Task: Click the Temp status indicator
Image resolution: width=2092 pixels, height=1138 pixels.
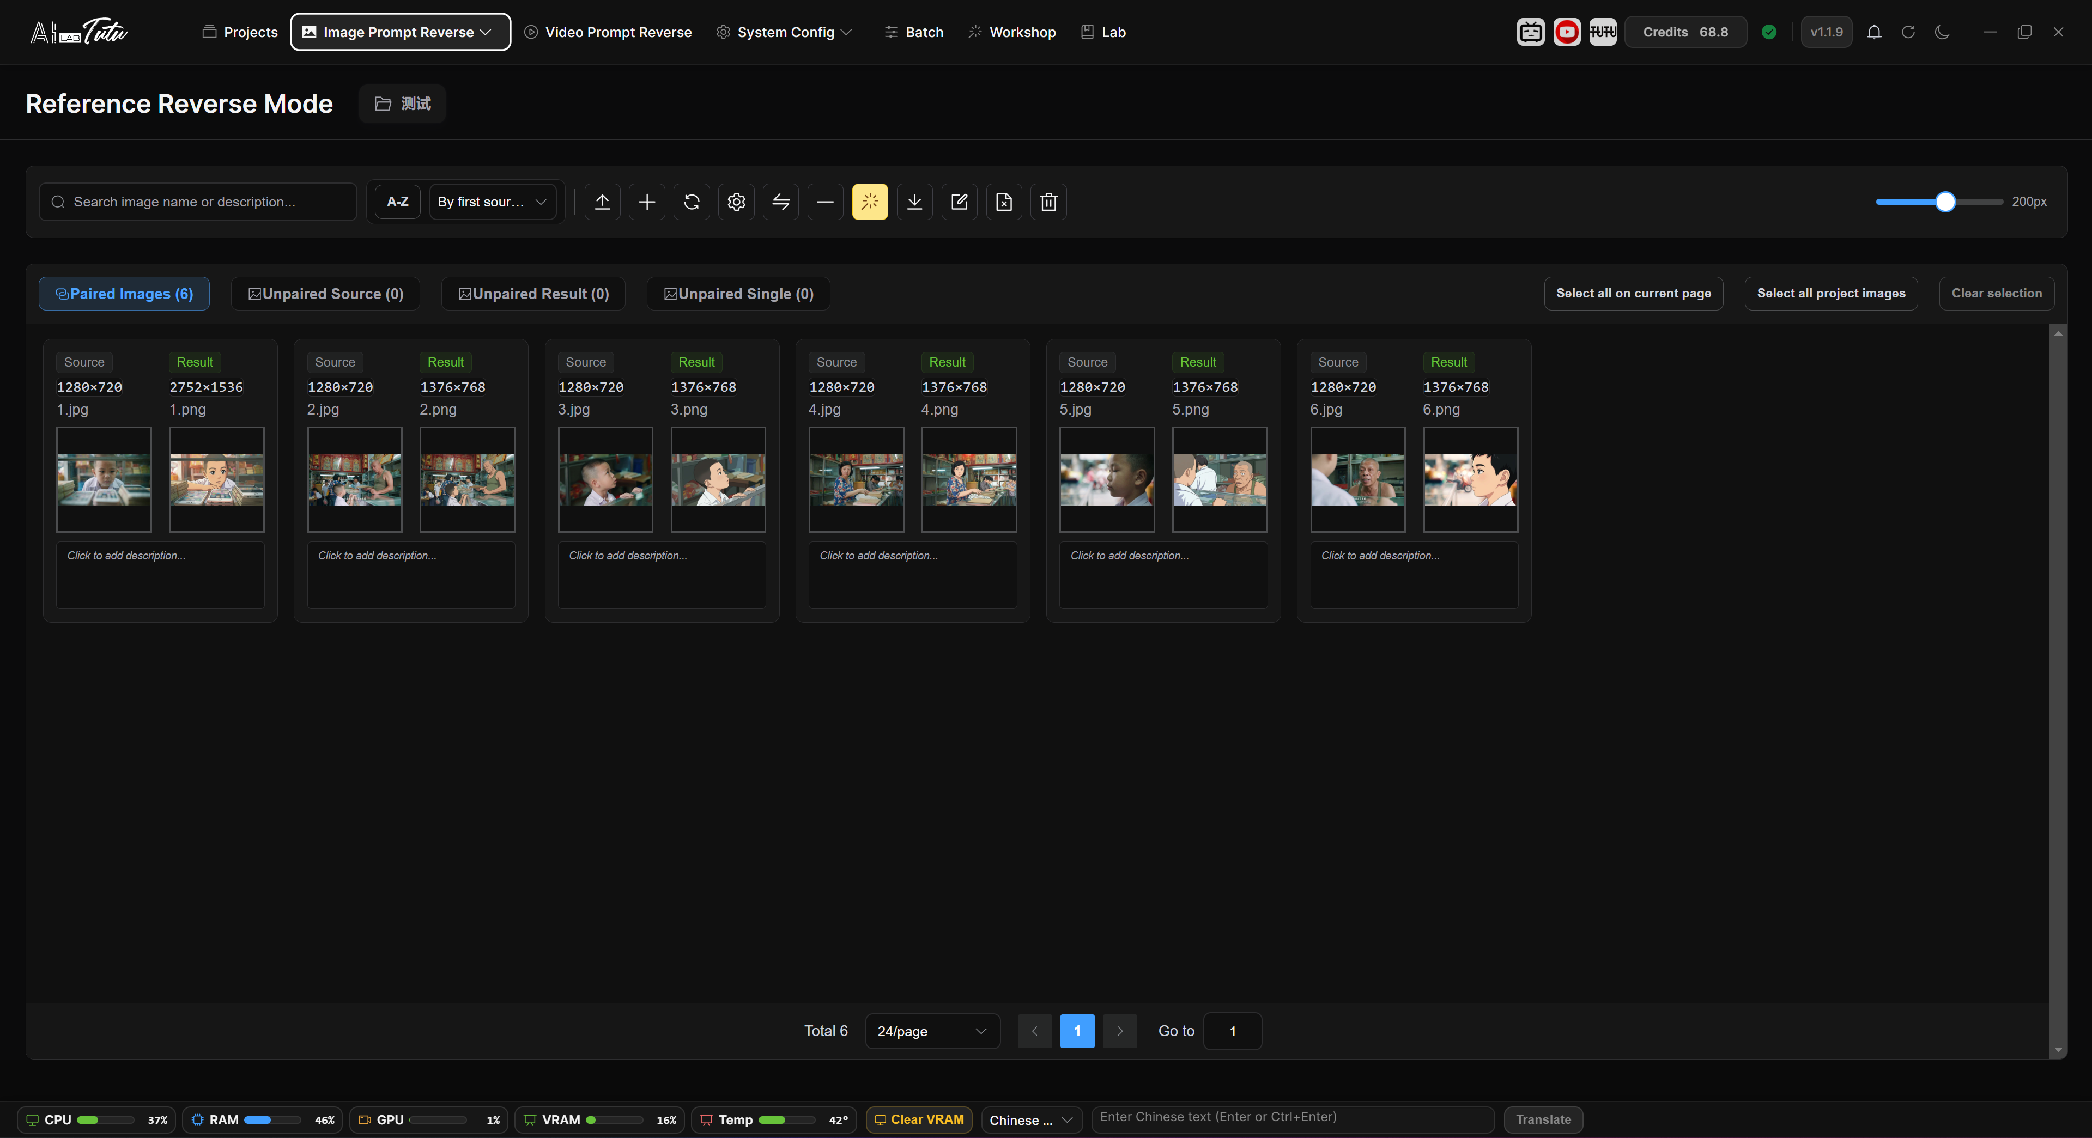Action: pos(775,1119)
